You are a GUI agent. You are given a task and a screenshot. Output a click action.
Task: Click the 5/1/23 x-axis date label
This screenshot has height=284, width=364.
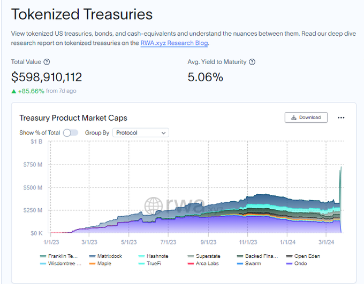tap(129, 242)
